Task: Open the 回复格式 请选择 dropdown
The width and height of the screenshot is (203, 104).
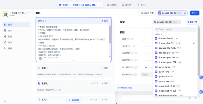Action: point(147,75)
